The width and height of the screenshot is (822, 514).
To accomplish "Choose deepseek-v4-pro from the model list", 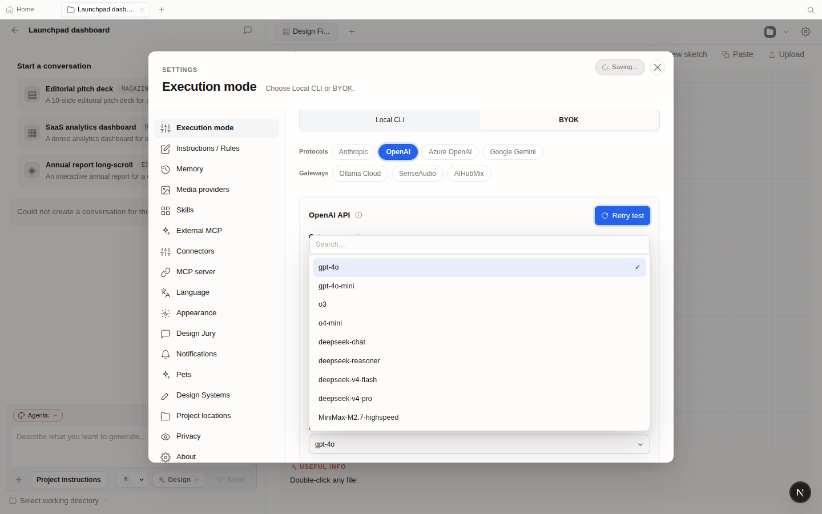I will point(479,399).
